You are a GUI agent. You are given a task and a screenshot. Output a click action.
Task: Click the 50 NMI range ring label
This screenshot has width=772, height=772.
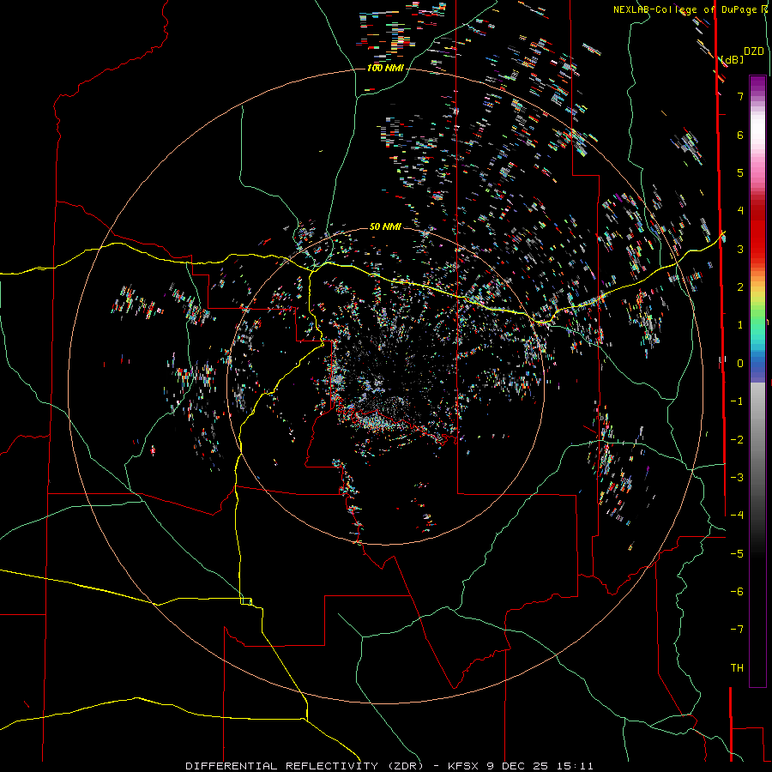pyautogui.click(x=385, y=226)
